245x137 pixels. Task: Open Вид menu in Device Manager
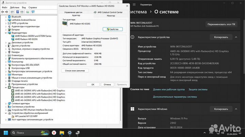point(24,7)
